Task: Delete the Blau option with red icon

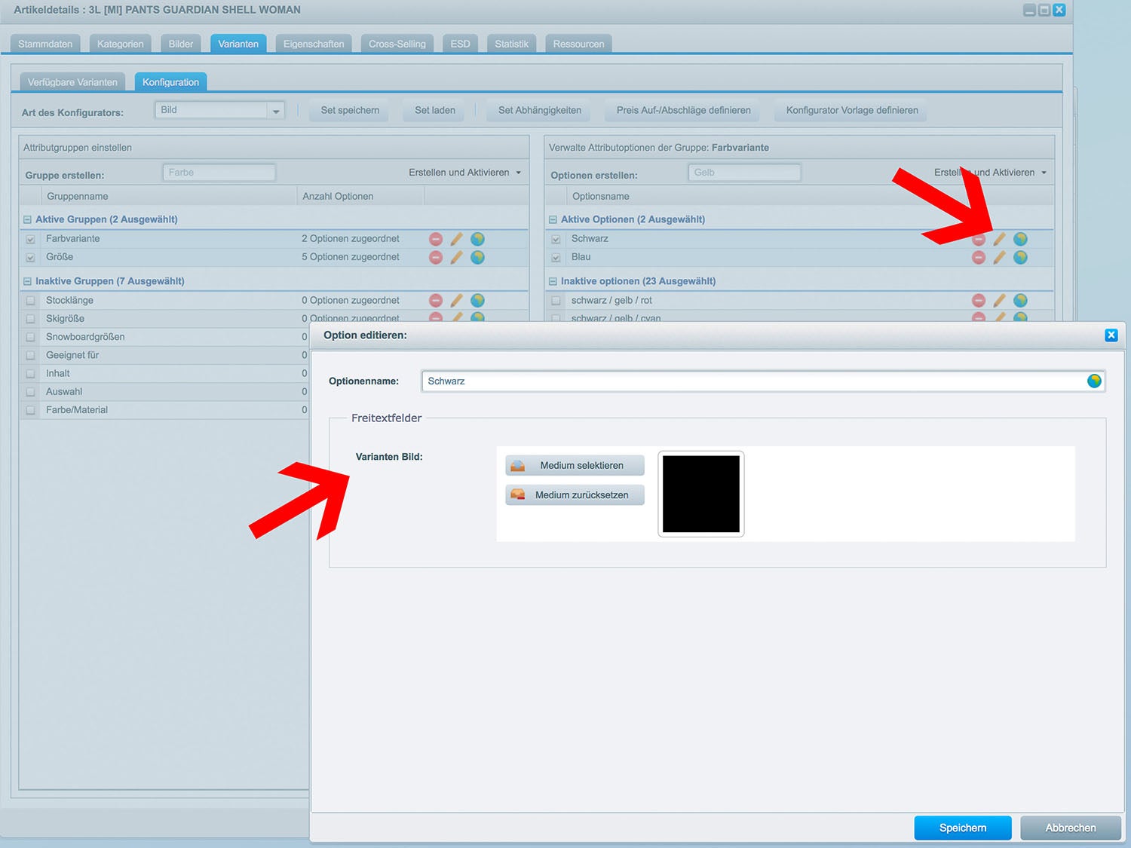Action: (x=979, y=257)
